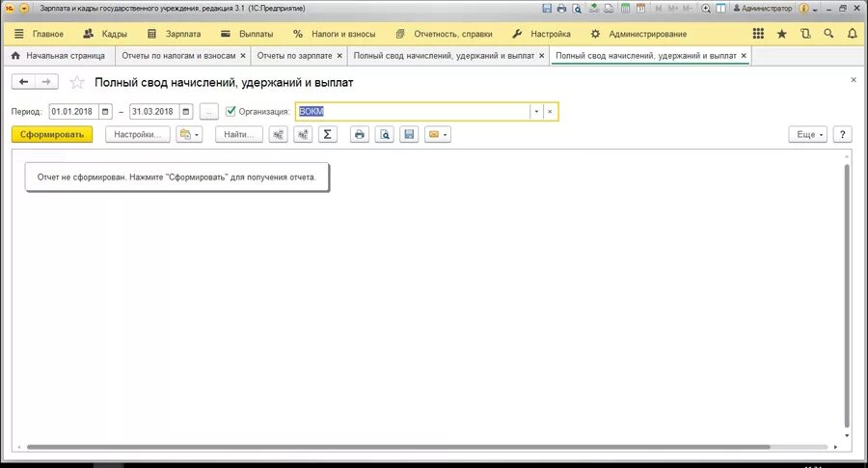Go back with the left arrow button
The image size is (868, 468).
23,82
